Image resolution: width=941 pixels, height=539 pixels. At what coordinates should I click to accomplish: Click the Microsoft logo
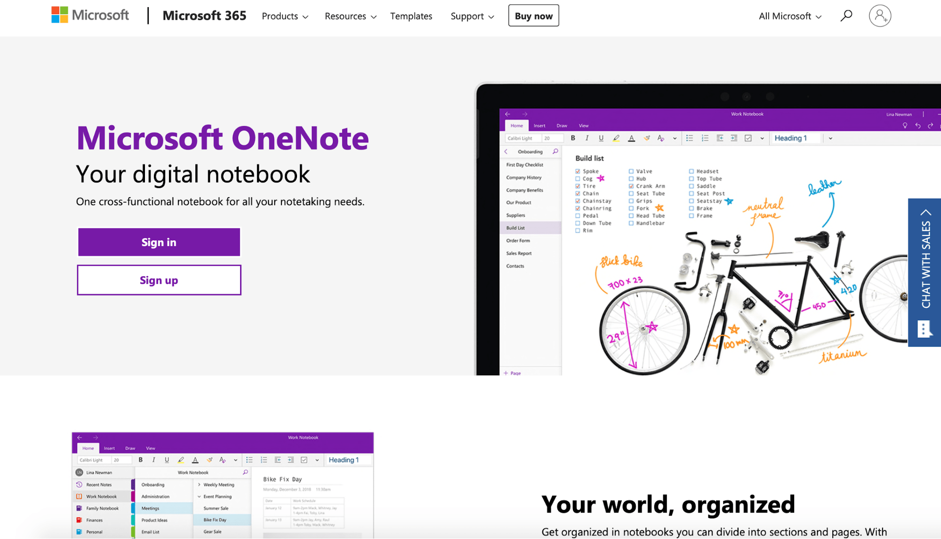point(90,16)
